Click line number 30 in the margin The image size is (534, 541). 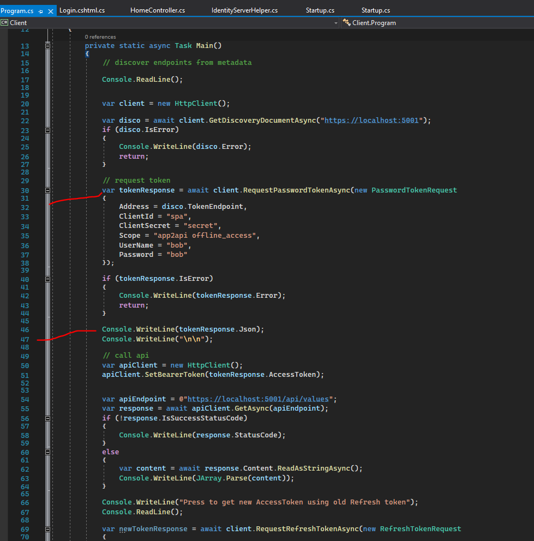[x=25, y=190]
